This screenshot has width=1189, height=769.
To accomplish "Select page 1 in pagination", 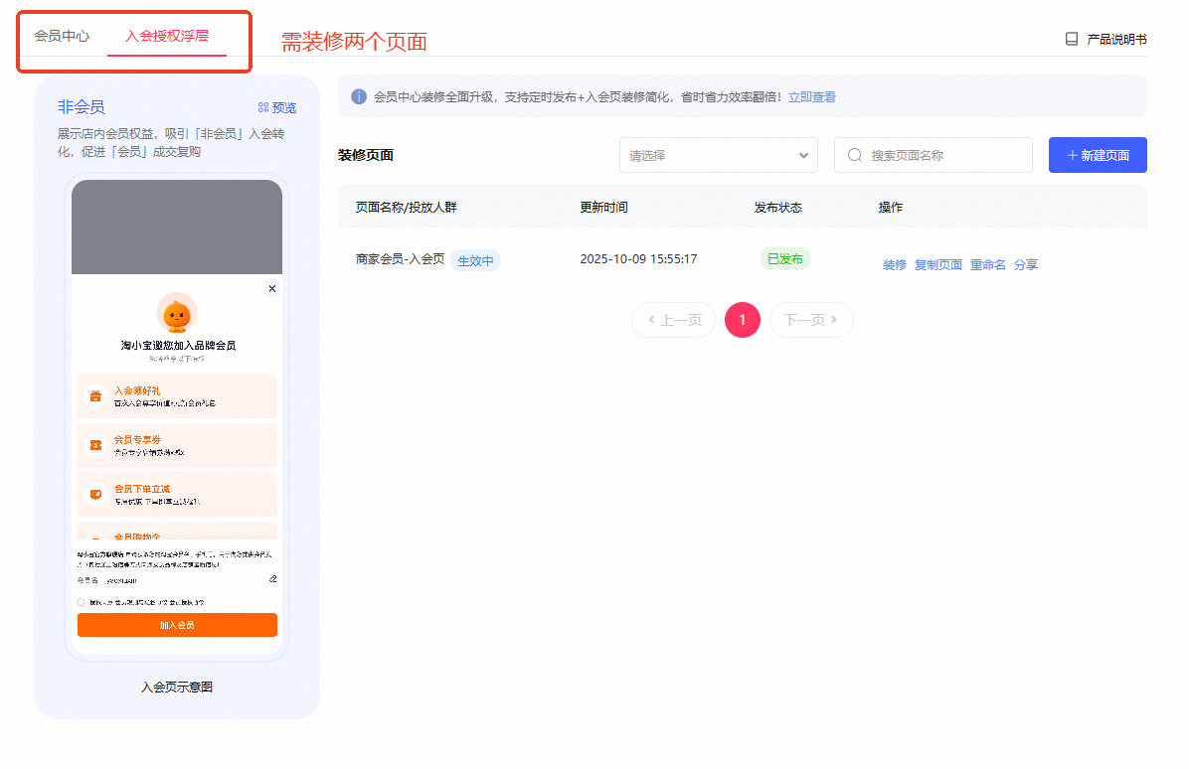I will [x=743, y=320].
